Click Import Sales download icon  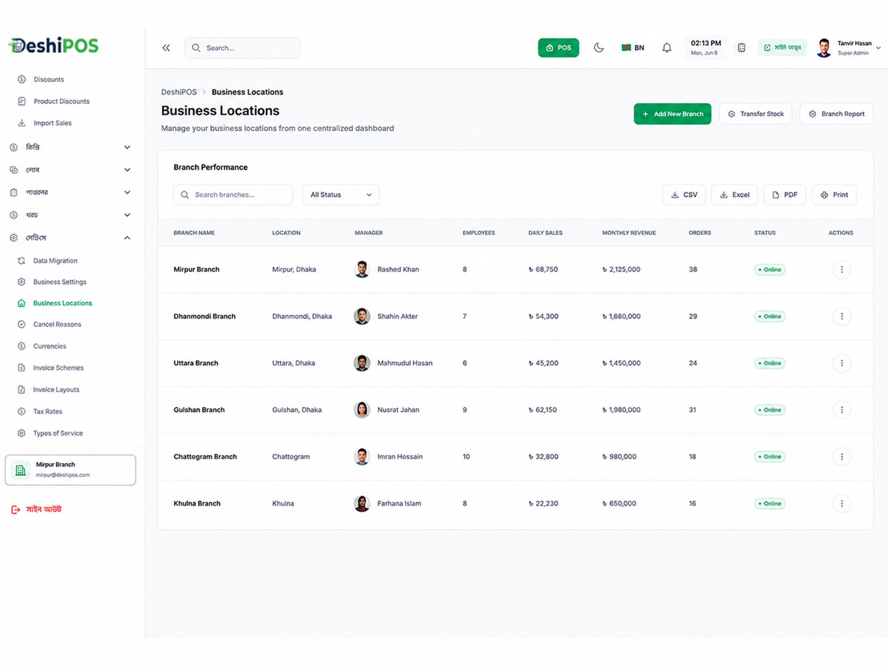[x=22, y=123]
